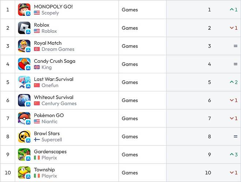The height and width of the screenshot is (182, 241).
Task: Click the King publisher name
Action: pyautogui.click(x=47, y=67)
